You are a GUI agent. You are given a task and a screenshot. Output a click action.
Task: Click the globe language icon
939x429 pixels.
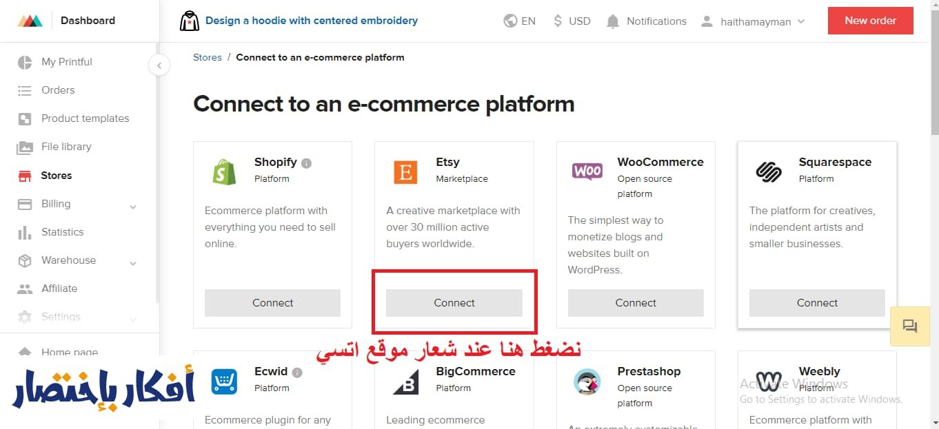click(x=511, y=21)
